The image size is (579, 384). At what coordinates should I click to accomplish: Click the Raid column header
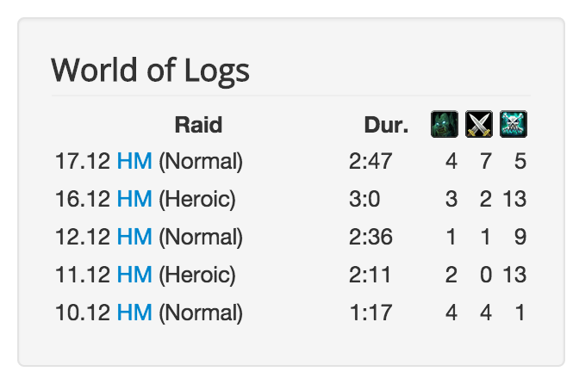pos(198,125)
